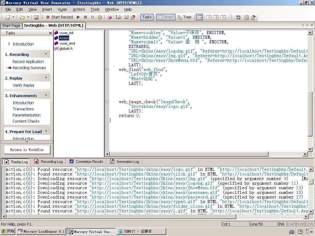Open the Content Checks task link

tap(26, 121)
